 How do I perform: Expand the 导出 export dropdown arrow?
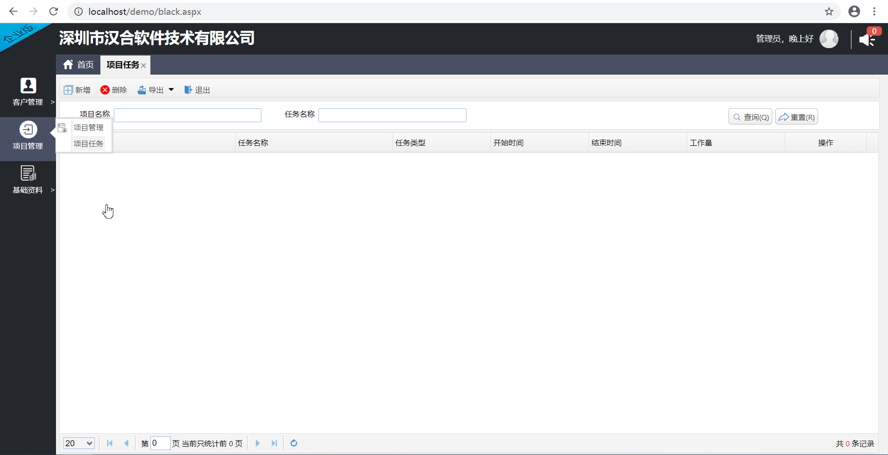tap(171, 90)
